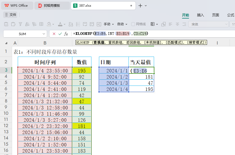This screenshot has height=155, width=235.
Task: Click the sort descending icon
Action: click(34, 24)
